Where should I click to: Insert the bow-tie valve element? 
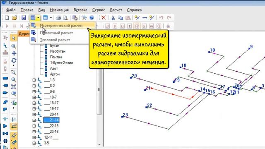[5, 133]
